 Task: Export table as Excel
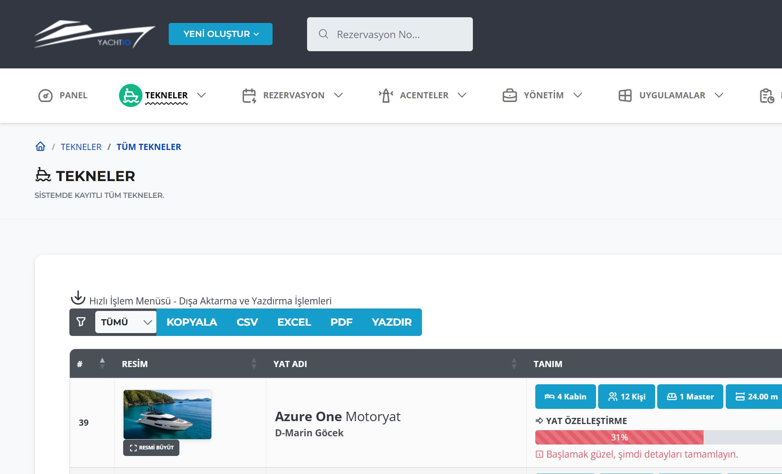294,322
